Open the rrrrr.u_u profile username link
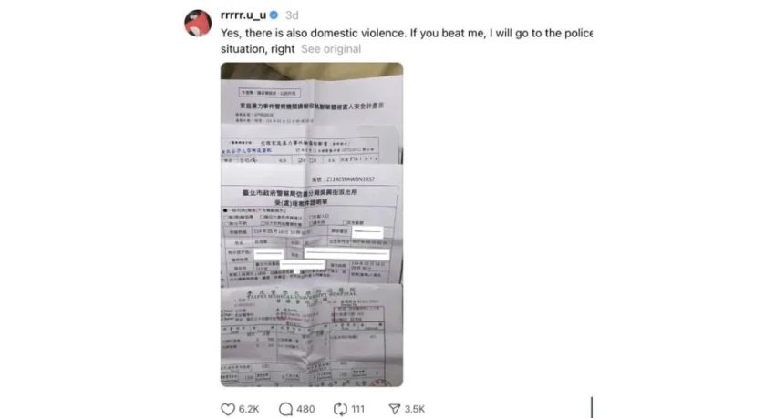 click(x=243, y=15)
